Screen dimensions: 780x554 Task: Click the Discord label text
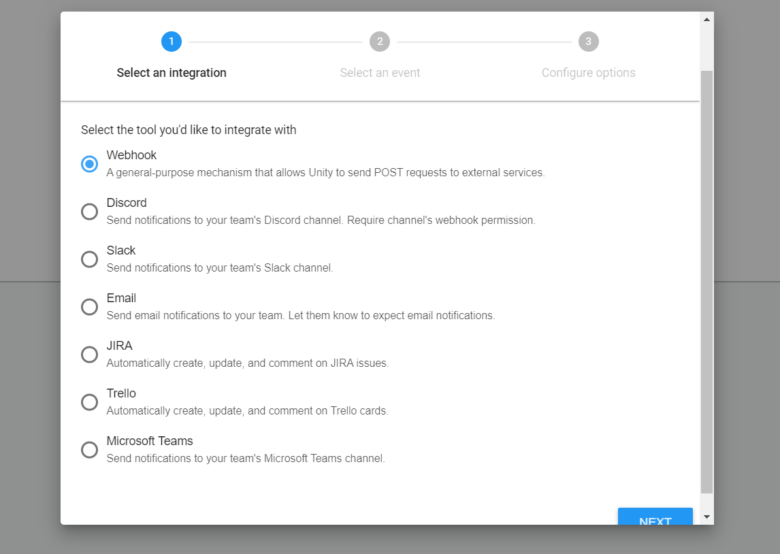point(127,203)
